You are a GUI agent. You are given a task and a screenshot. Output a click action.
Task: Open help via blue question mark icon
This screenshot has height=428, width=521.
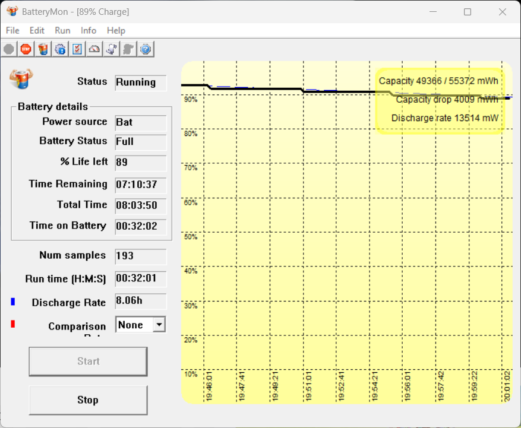[x=146, y=49]
